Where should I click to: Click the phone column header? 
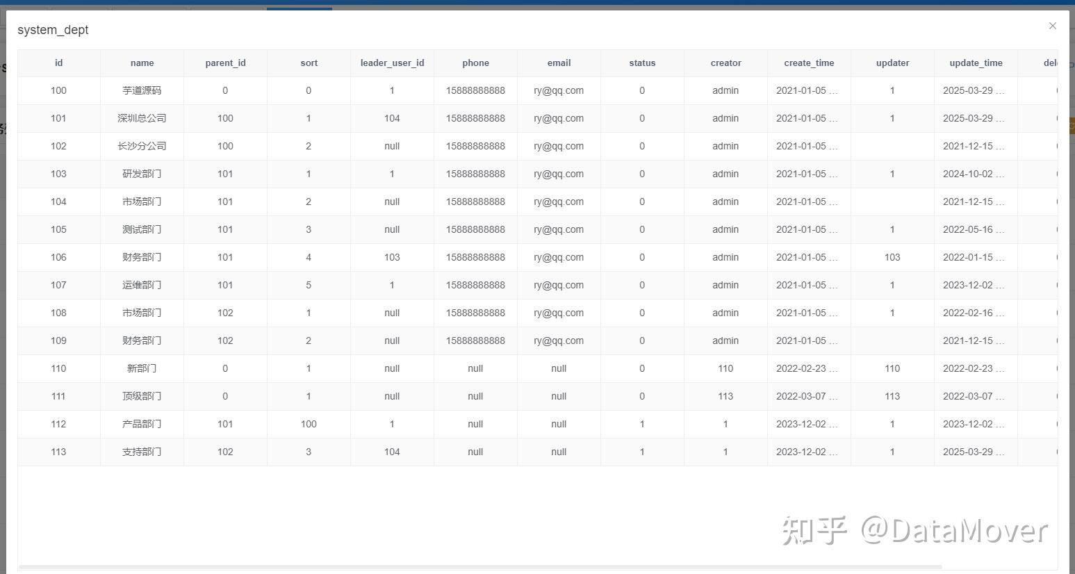tap(475, 63)
